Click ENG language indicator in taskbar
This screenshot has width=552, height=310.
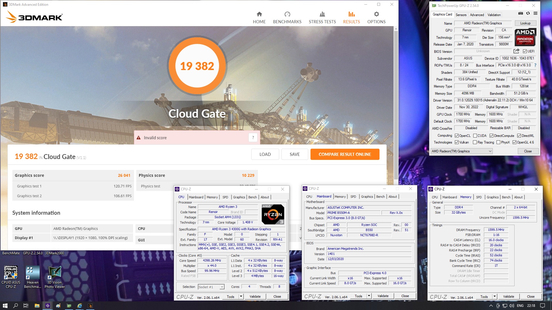pos(520,306)
